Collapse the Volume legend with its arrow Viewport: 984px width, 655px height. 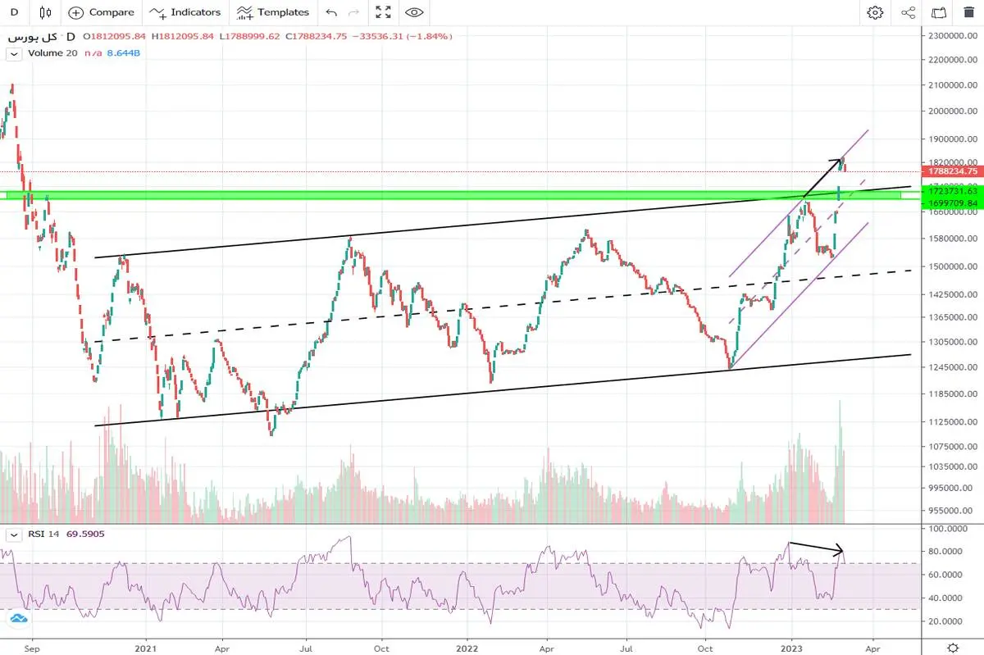point(13,54)
